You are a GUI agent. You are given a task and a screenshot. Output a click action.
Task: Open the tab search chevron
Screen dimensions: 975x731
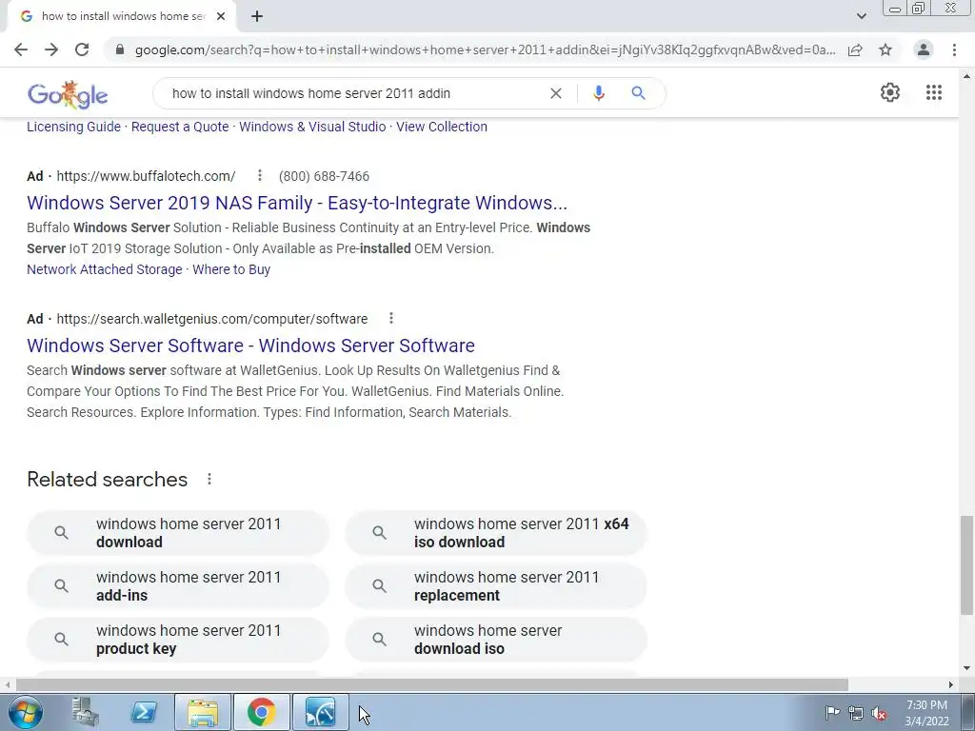pyautogui.click(x=861, y=16)
